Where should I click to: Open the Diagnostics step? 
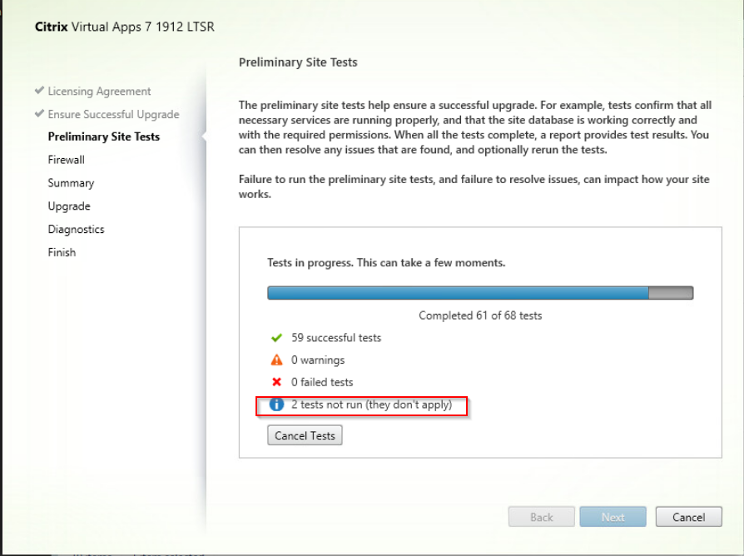pyautogui.click(x=76, y=230)
